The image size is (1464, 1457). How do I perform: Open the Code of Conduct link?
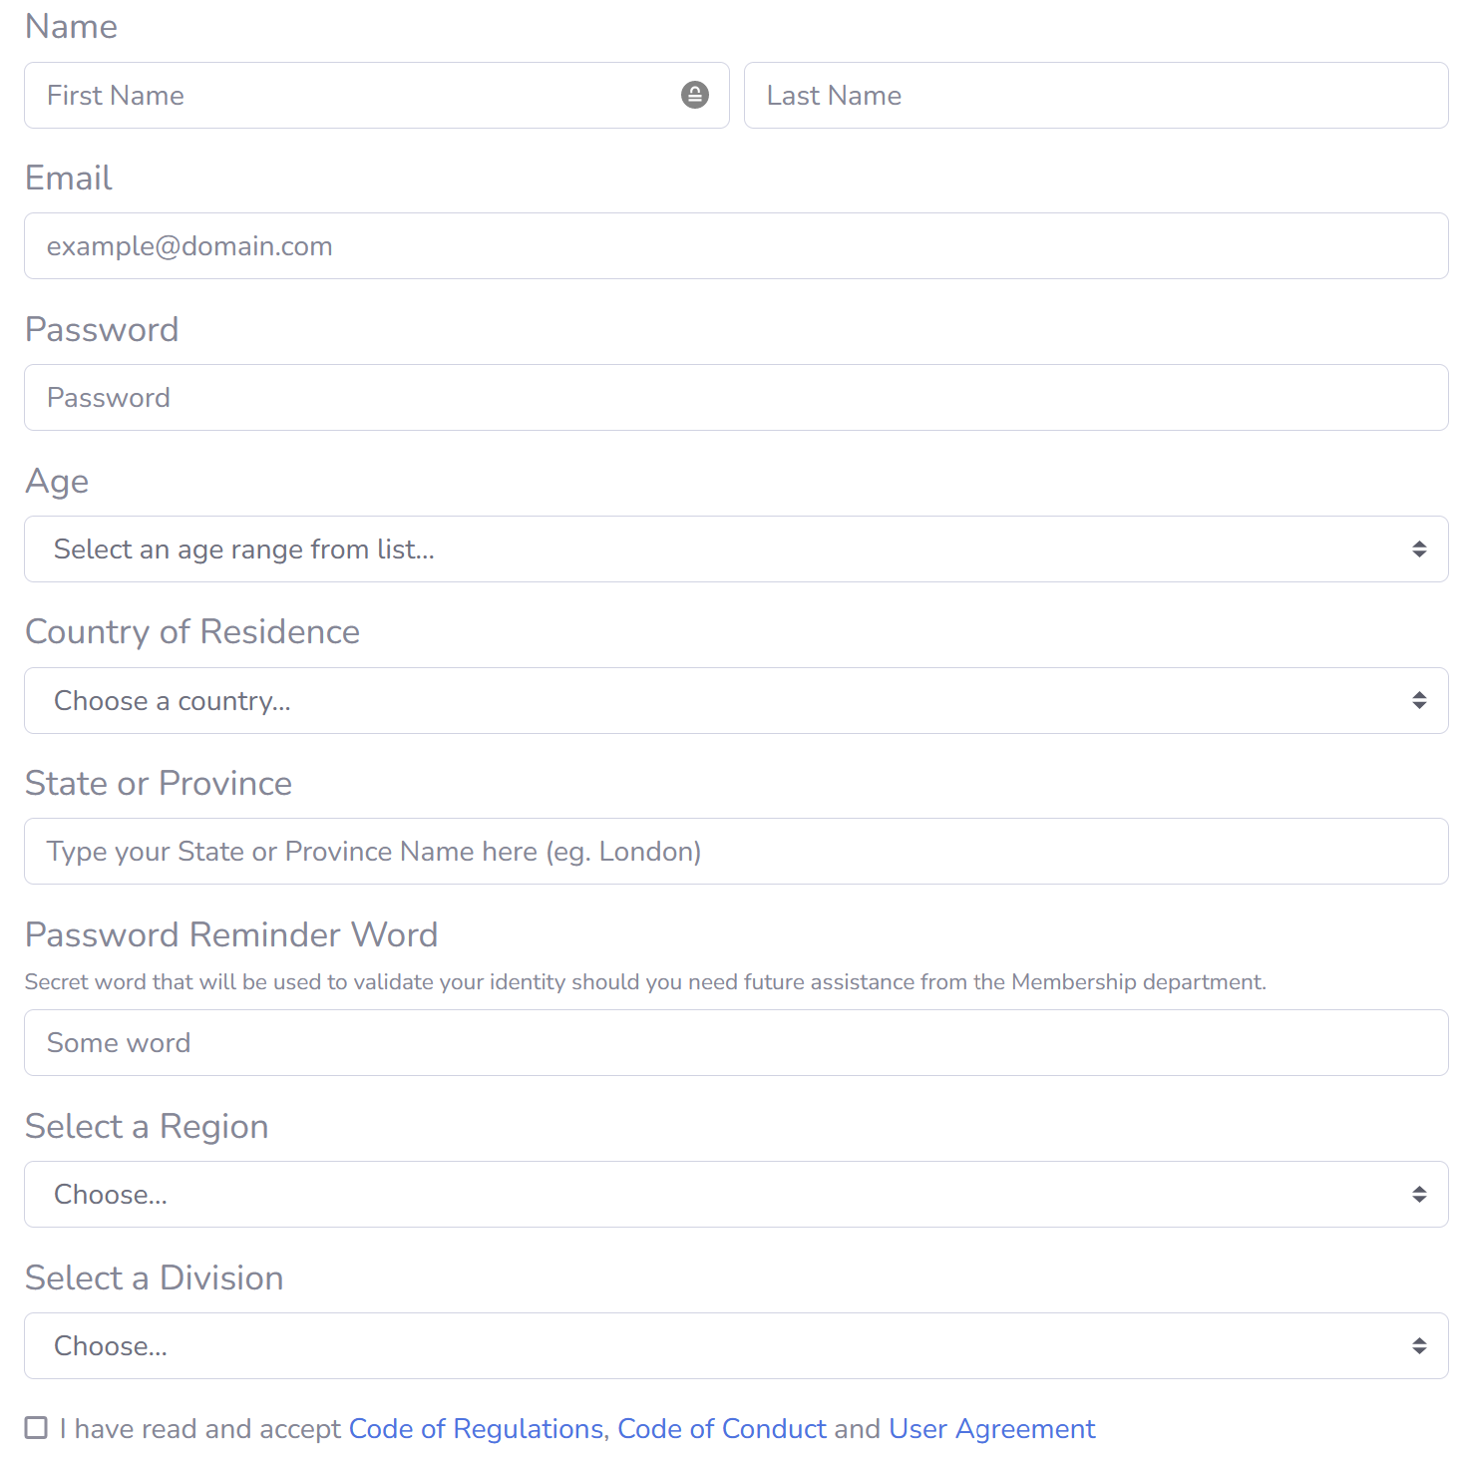pyautogui.click(x=721, y=1429)
